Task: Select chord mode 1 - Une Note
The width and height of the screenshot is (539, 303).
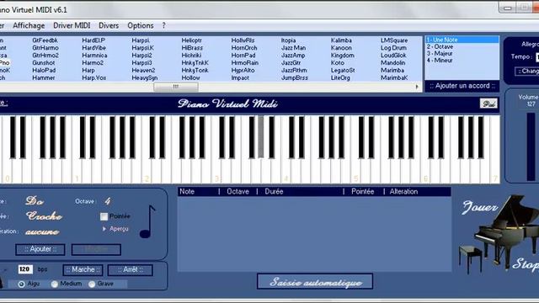Action: [x=462, y=40]
